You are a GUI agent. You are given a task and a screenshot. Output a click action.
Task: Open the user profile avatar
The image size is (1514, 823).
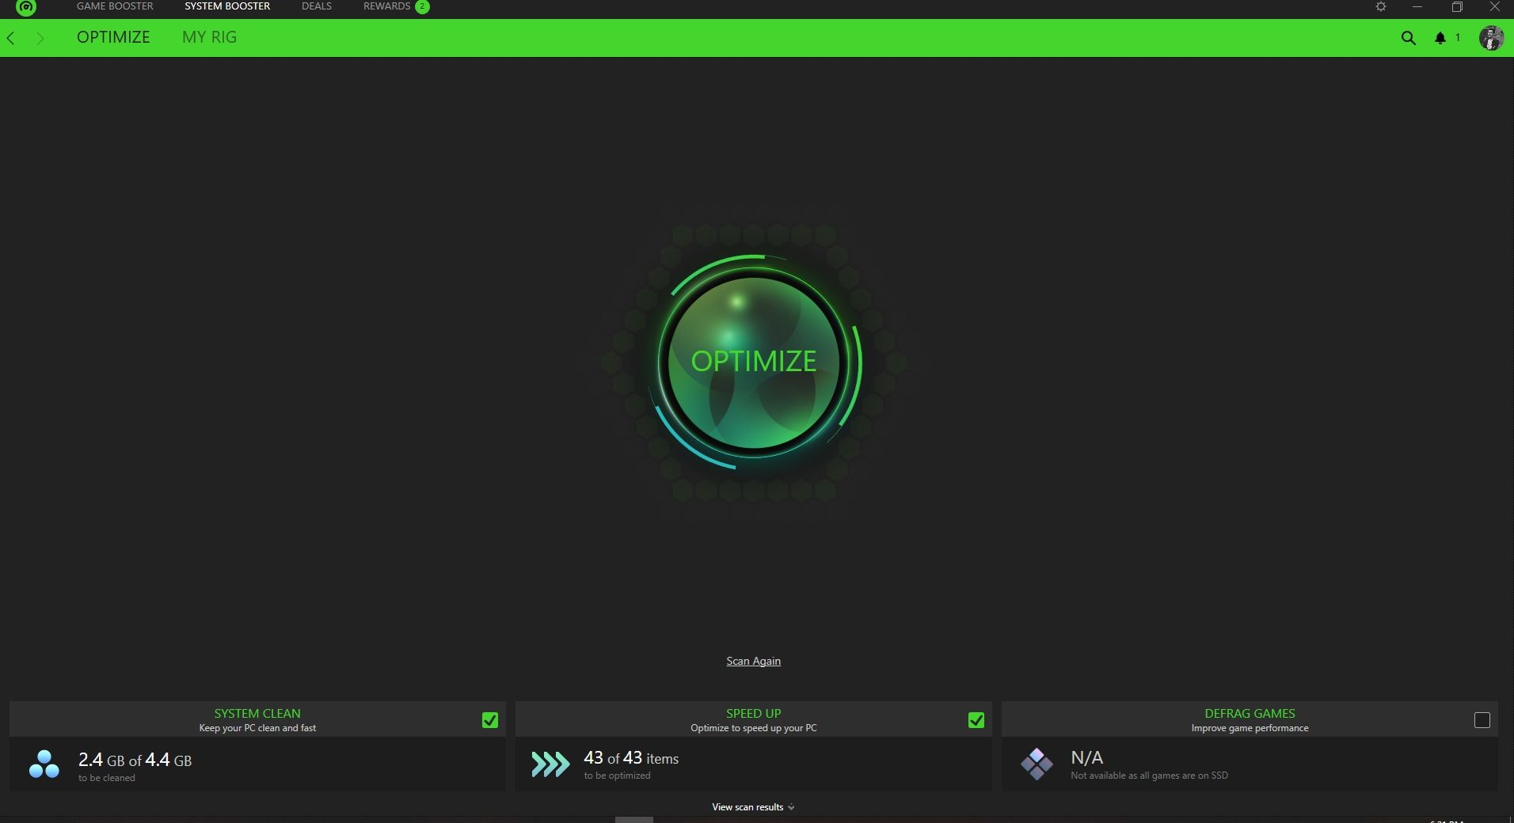point(1491,38)
